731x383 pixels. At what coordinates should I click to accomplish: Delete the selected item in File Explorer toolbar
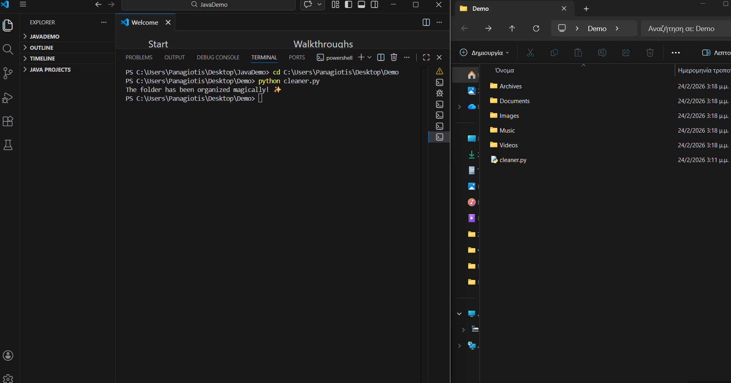650,53
